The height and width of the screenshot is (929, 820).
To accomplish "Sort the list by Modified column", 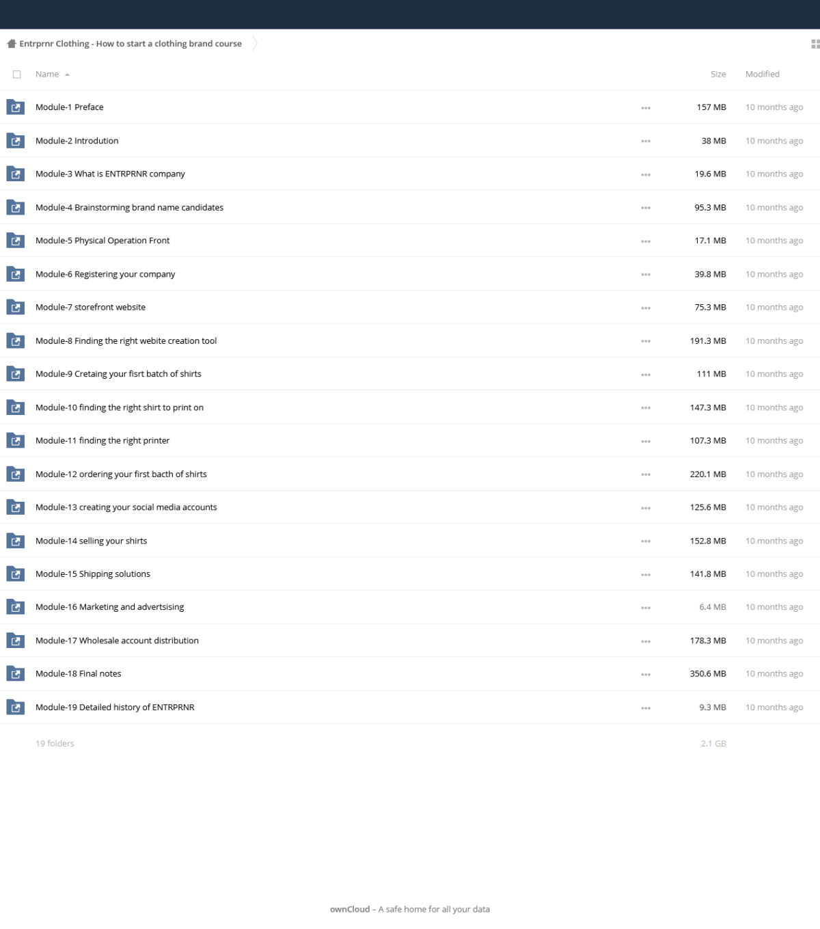I will click(x=763, y=74).
